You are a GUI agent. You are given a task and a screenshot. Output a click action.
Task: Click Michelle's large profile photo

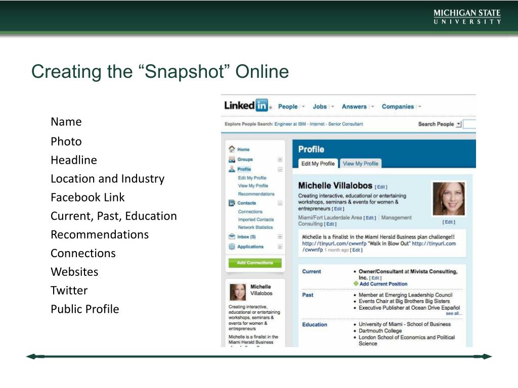449,199
